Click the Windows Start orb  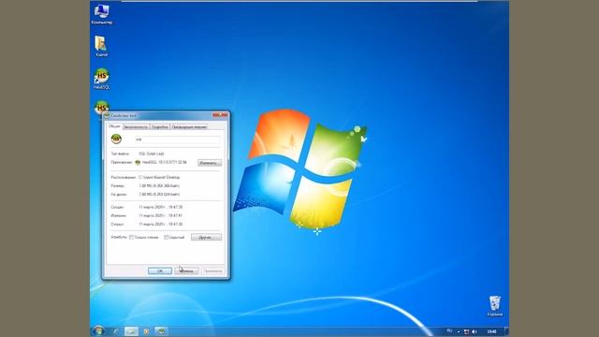pyautogui.click(x=98, y=330)
